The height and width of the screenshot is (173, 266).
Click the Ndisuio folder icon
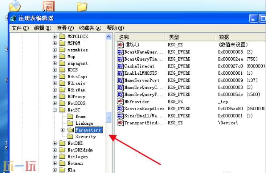coord(62,83)
